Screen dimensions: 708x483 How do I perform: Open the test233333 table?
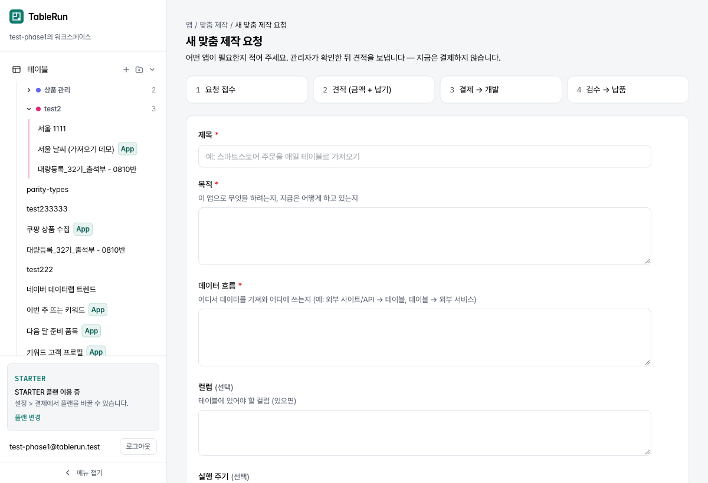click(47, 209)
